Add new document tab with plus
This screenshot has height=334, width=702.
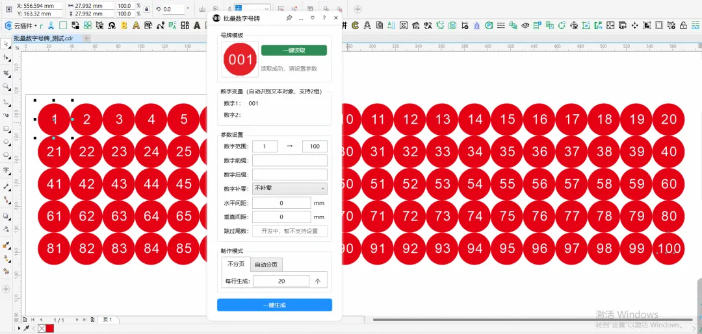[87, 38]
